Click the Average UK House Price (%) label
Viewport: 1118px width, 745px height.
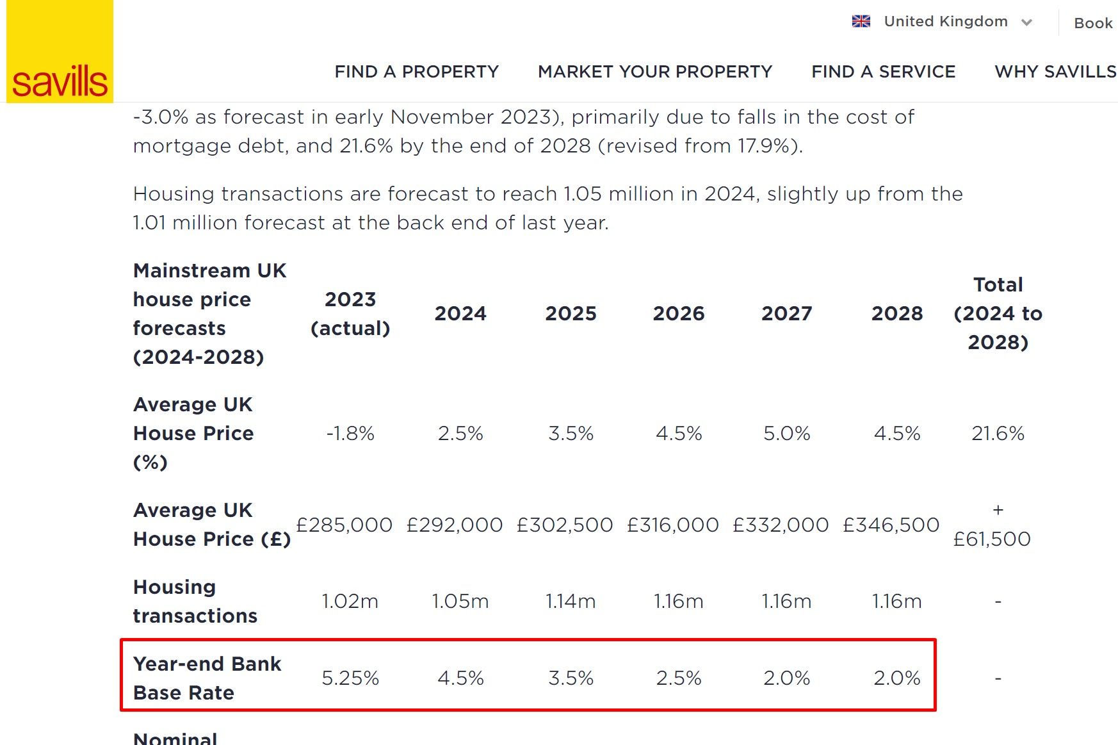(x=193, y=434)
